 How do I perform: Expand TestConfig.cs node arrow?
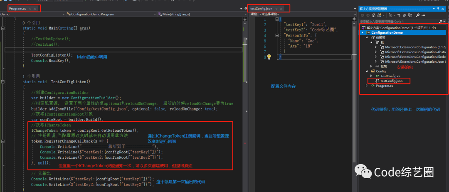tap(371, 76)
